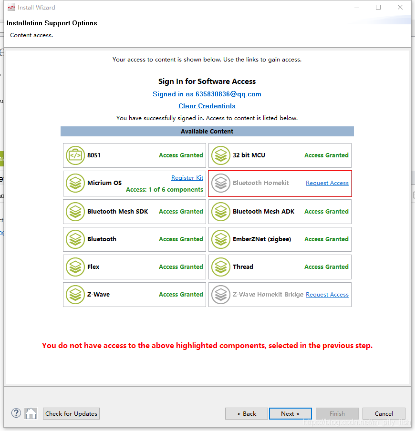Click the Bluetooth Mesh SDK label
This screenshot has height=431, width=415.
point(118,212)
